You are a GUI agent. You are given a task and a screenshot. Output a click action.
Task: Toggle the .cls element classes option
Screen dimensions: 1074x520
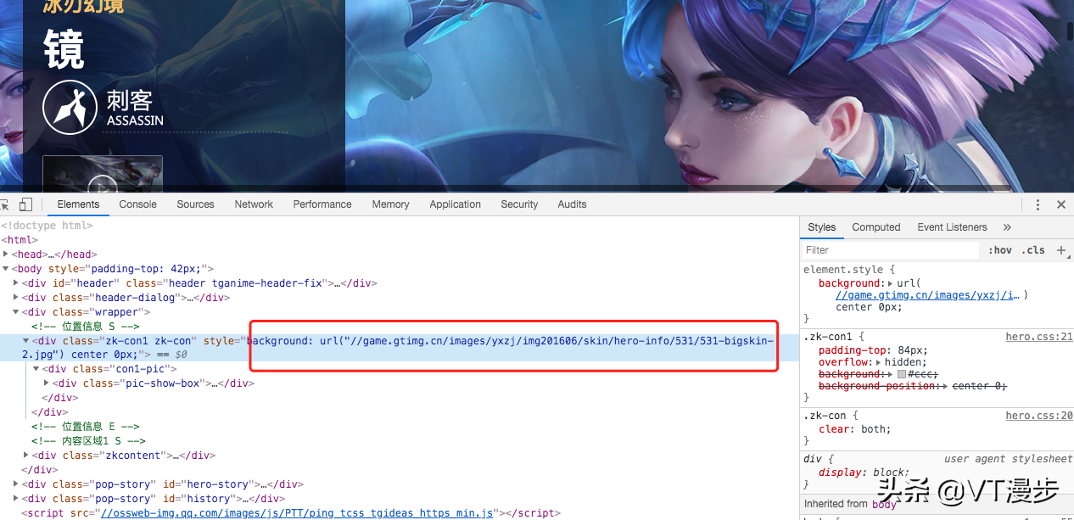1033,250
